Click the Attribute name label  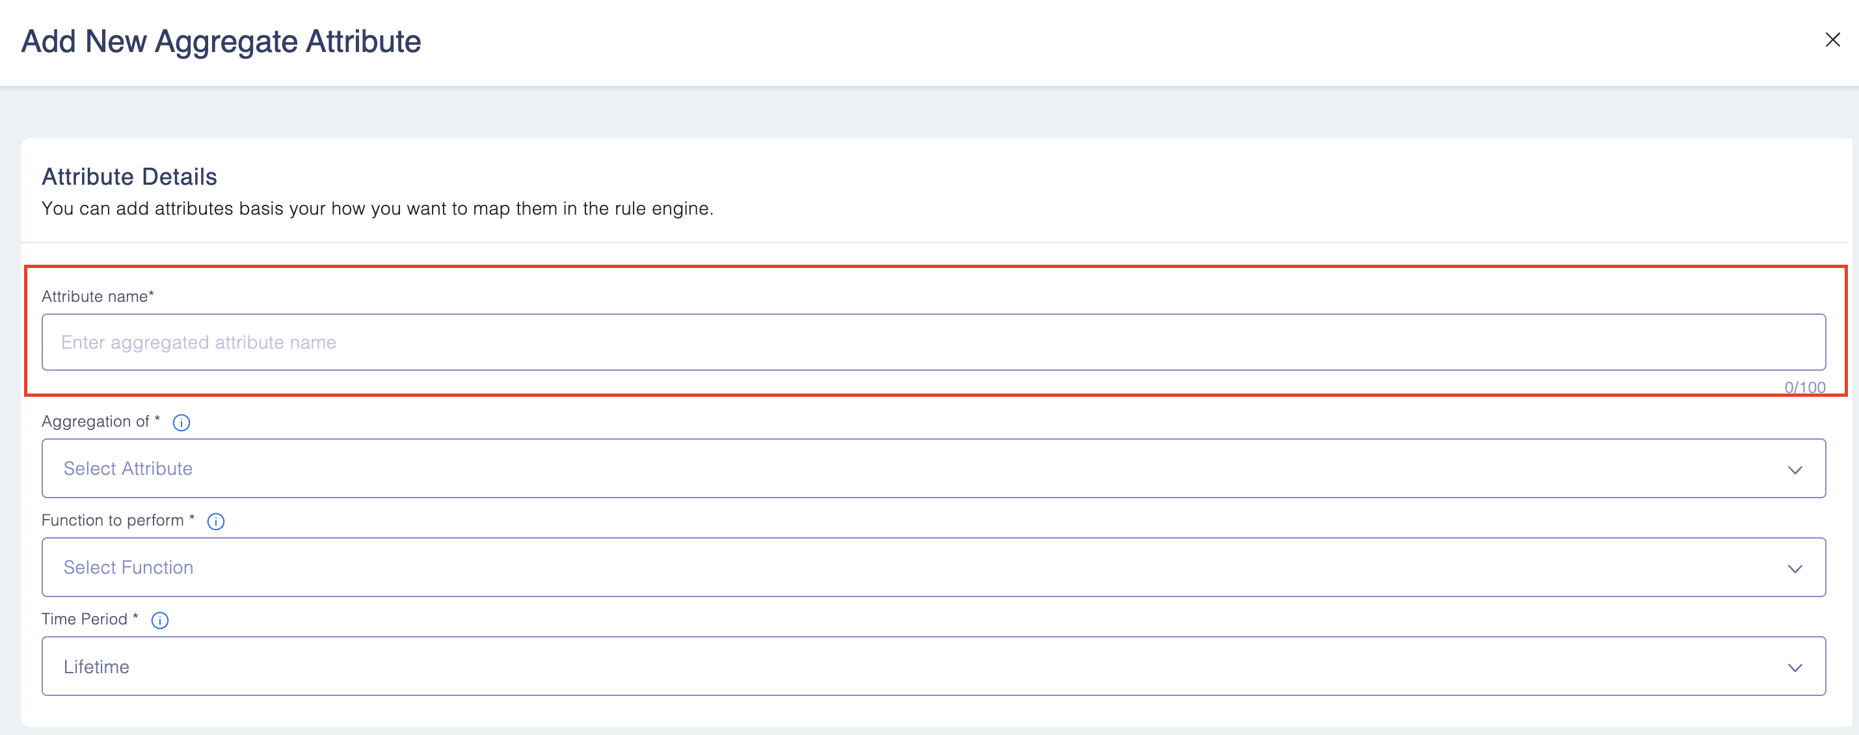click(x=98, y=297)
